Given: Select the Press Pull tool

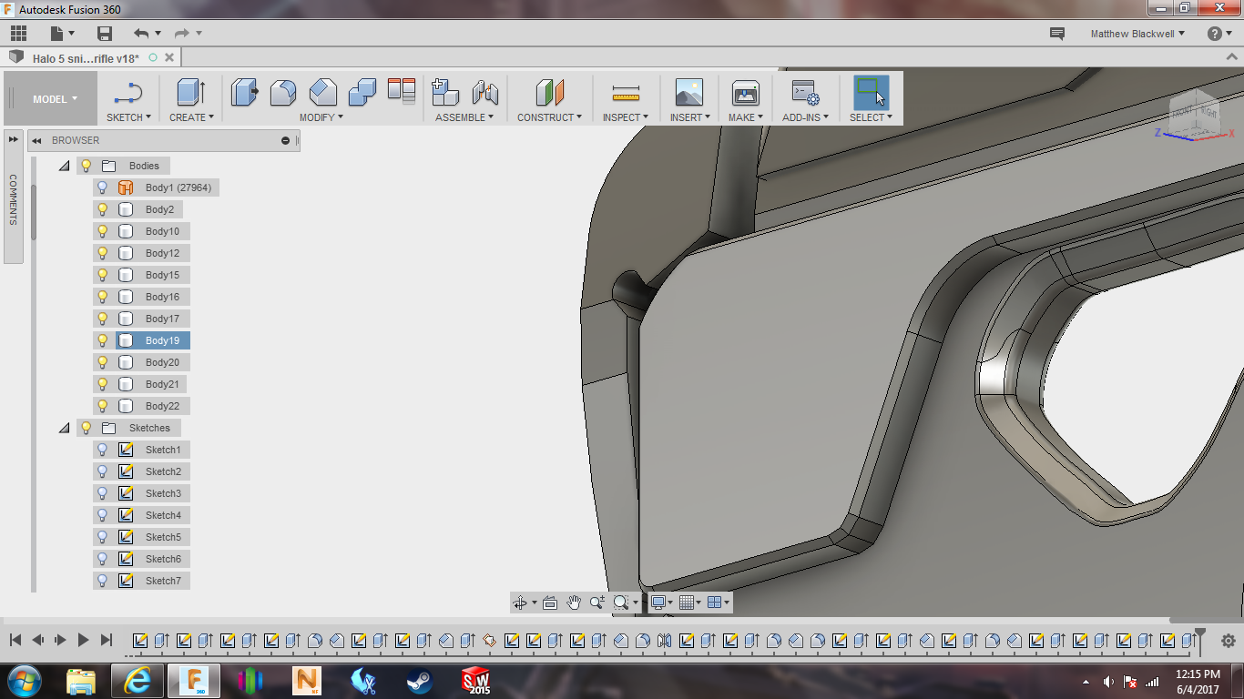Looking at the screenshot, I should click(x=244, y=92).
